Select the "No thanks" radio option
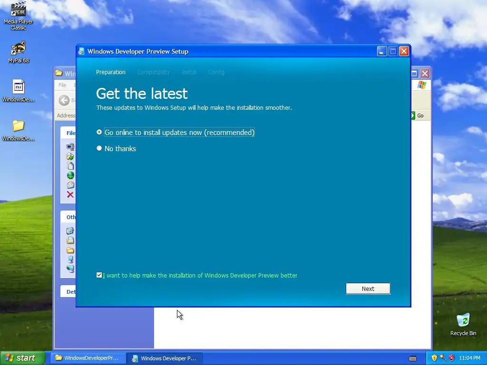Screen dimensions: 487x365 pyautogui.click(x=99, y=148)
